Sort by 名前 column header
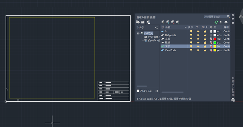The width and height of the screenshot is (243, 127). click(x=175, y=27)
